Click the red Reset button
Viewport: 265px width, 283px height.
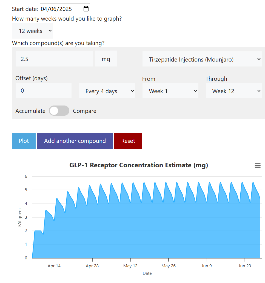(128, 141)
